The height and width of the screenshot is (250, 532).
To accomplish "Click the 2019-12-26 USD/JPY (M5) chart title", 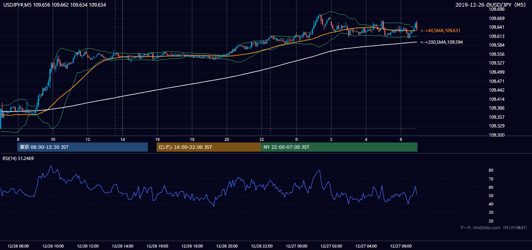I will [491, 5].
